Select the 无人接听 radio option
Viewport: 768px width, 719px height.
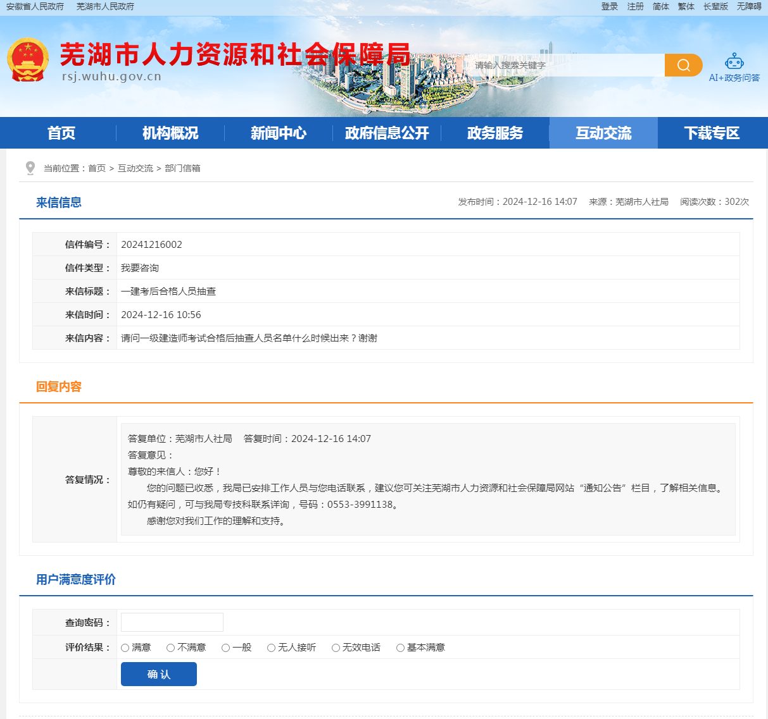(271, 648)
